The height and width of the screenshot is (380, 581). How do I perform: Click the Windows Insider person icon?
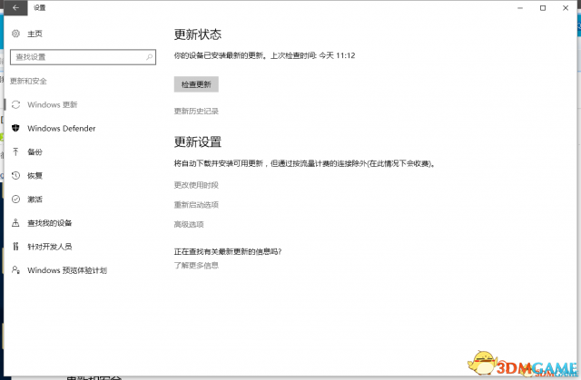click(15, 269)
